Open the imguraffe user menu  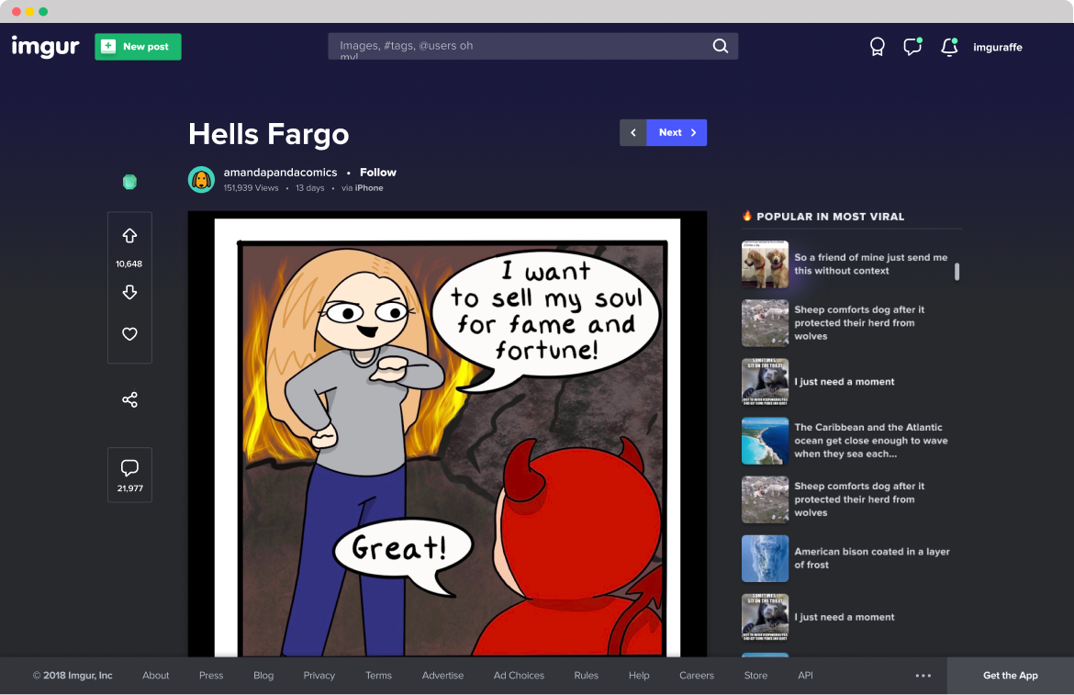click(x=997, y=47)
